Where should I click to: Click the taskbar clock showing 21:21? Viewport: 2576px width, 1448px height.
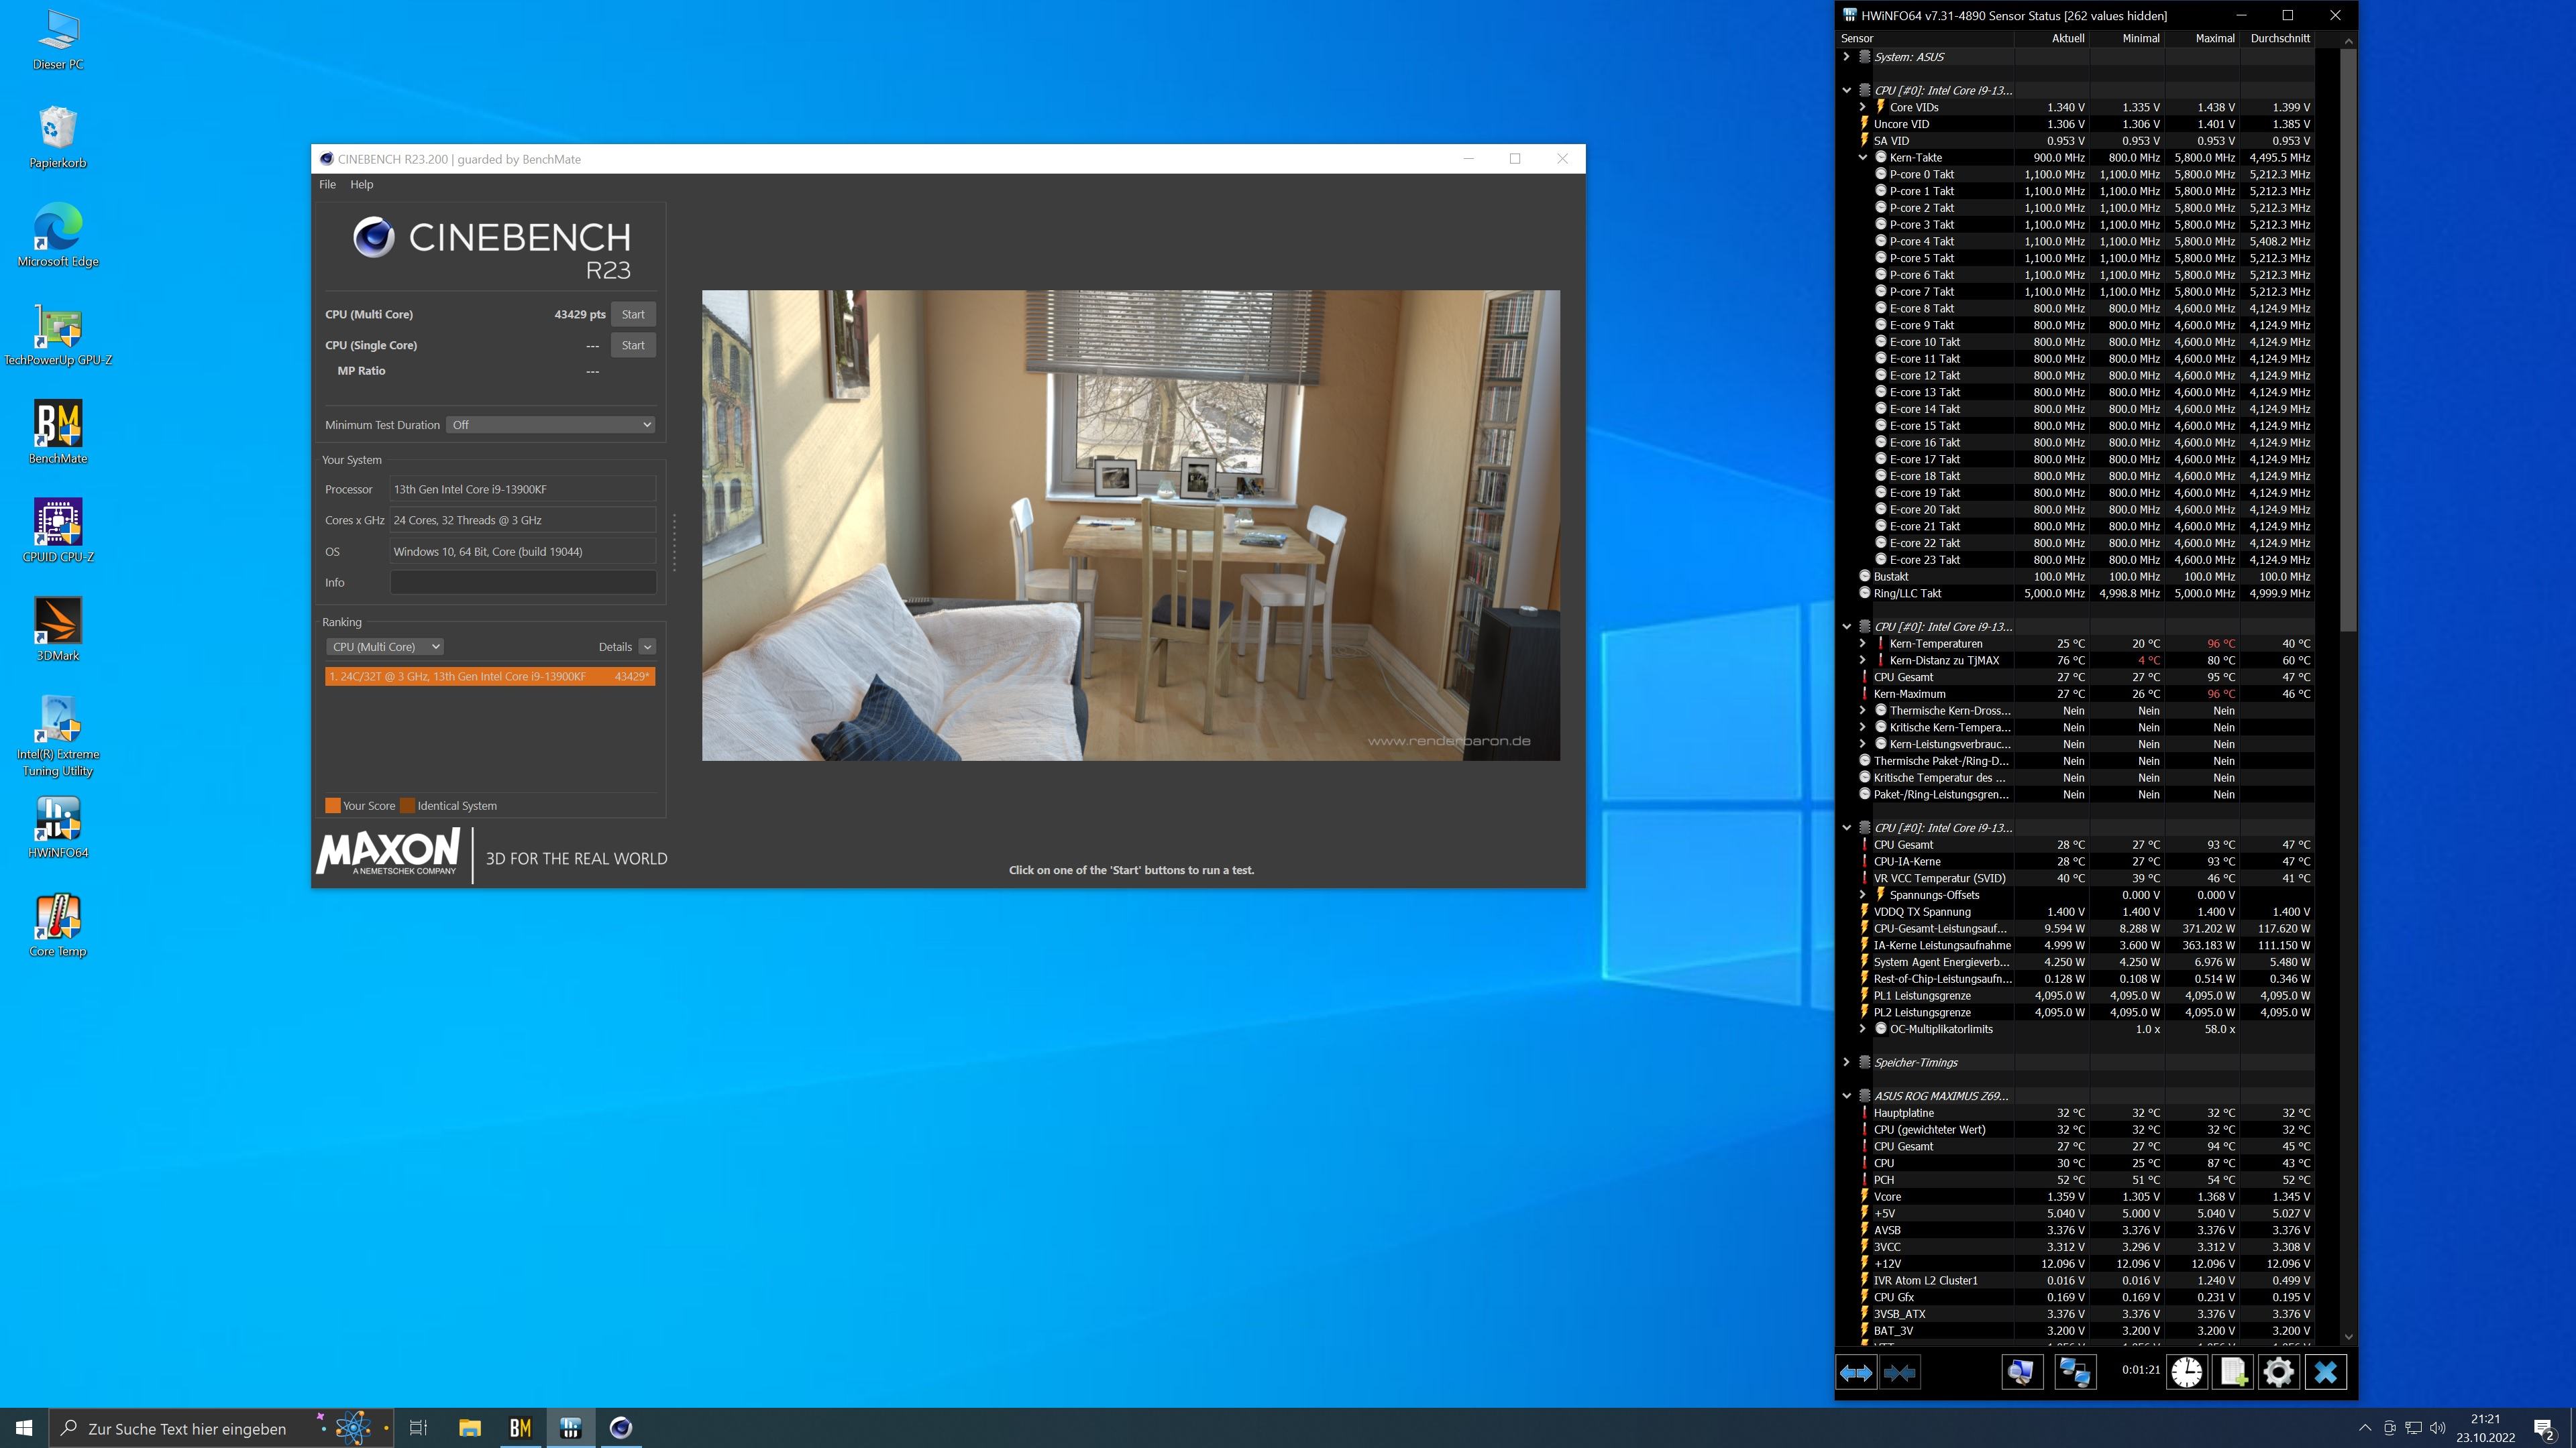pos(2485,1428)
